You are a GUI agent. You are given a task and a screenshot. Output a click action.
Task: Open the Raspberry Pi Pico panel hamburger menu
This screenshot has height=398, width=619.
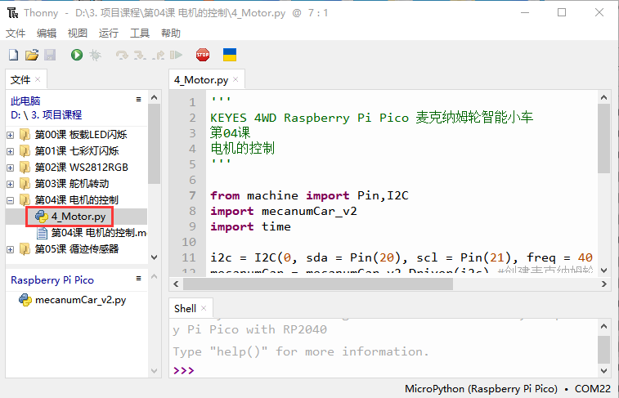pyautogui.click(x=138, y=279)
